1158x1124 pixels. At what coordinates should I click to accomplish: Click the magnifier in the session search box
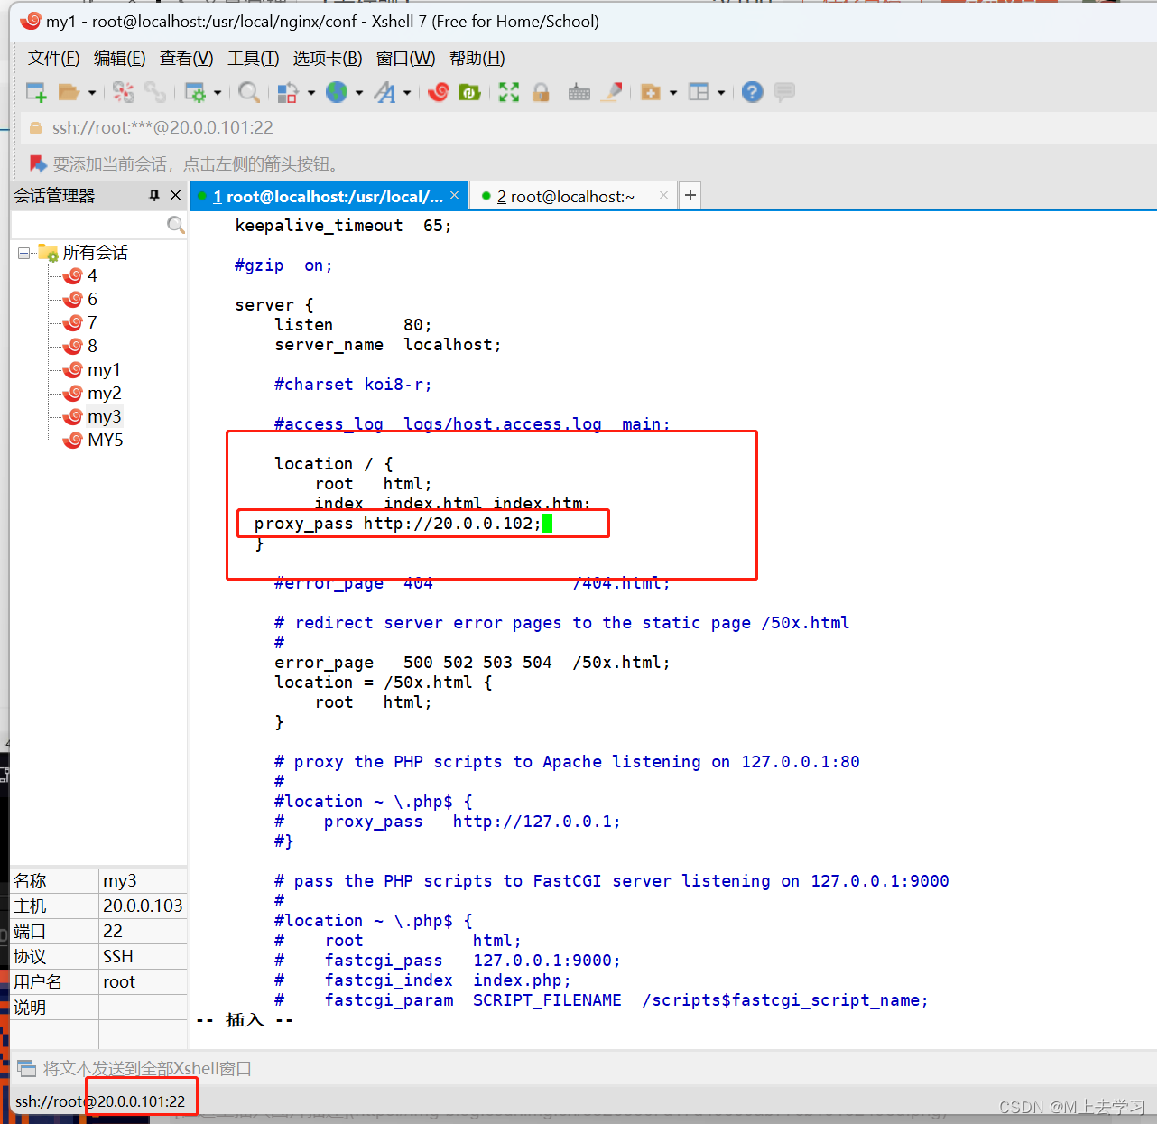coord(176,225)
